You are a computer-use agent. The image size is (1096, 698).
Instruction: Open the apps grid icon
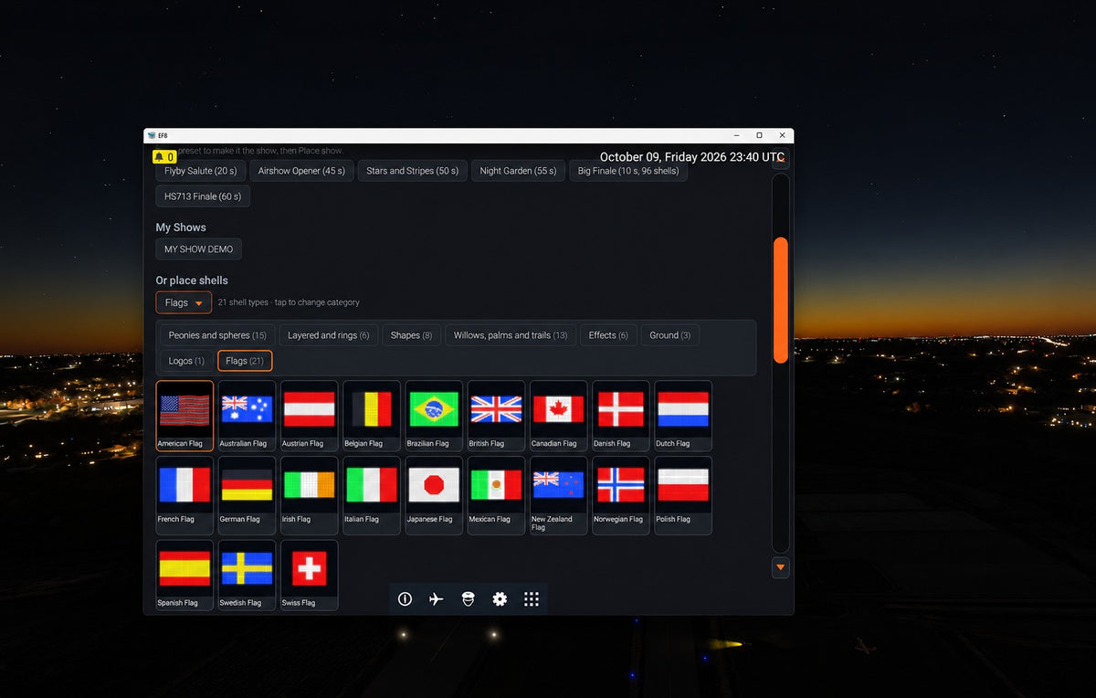tap(532, 599)
